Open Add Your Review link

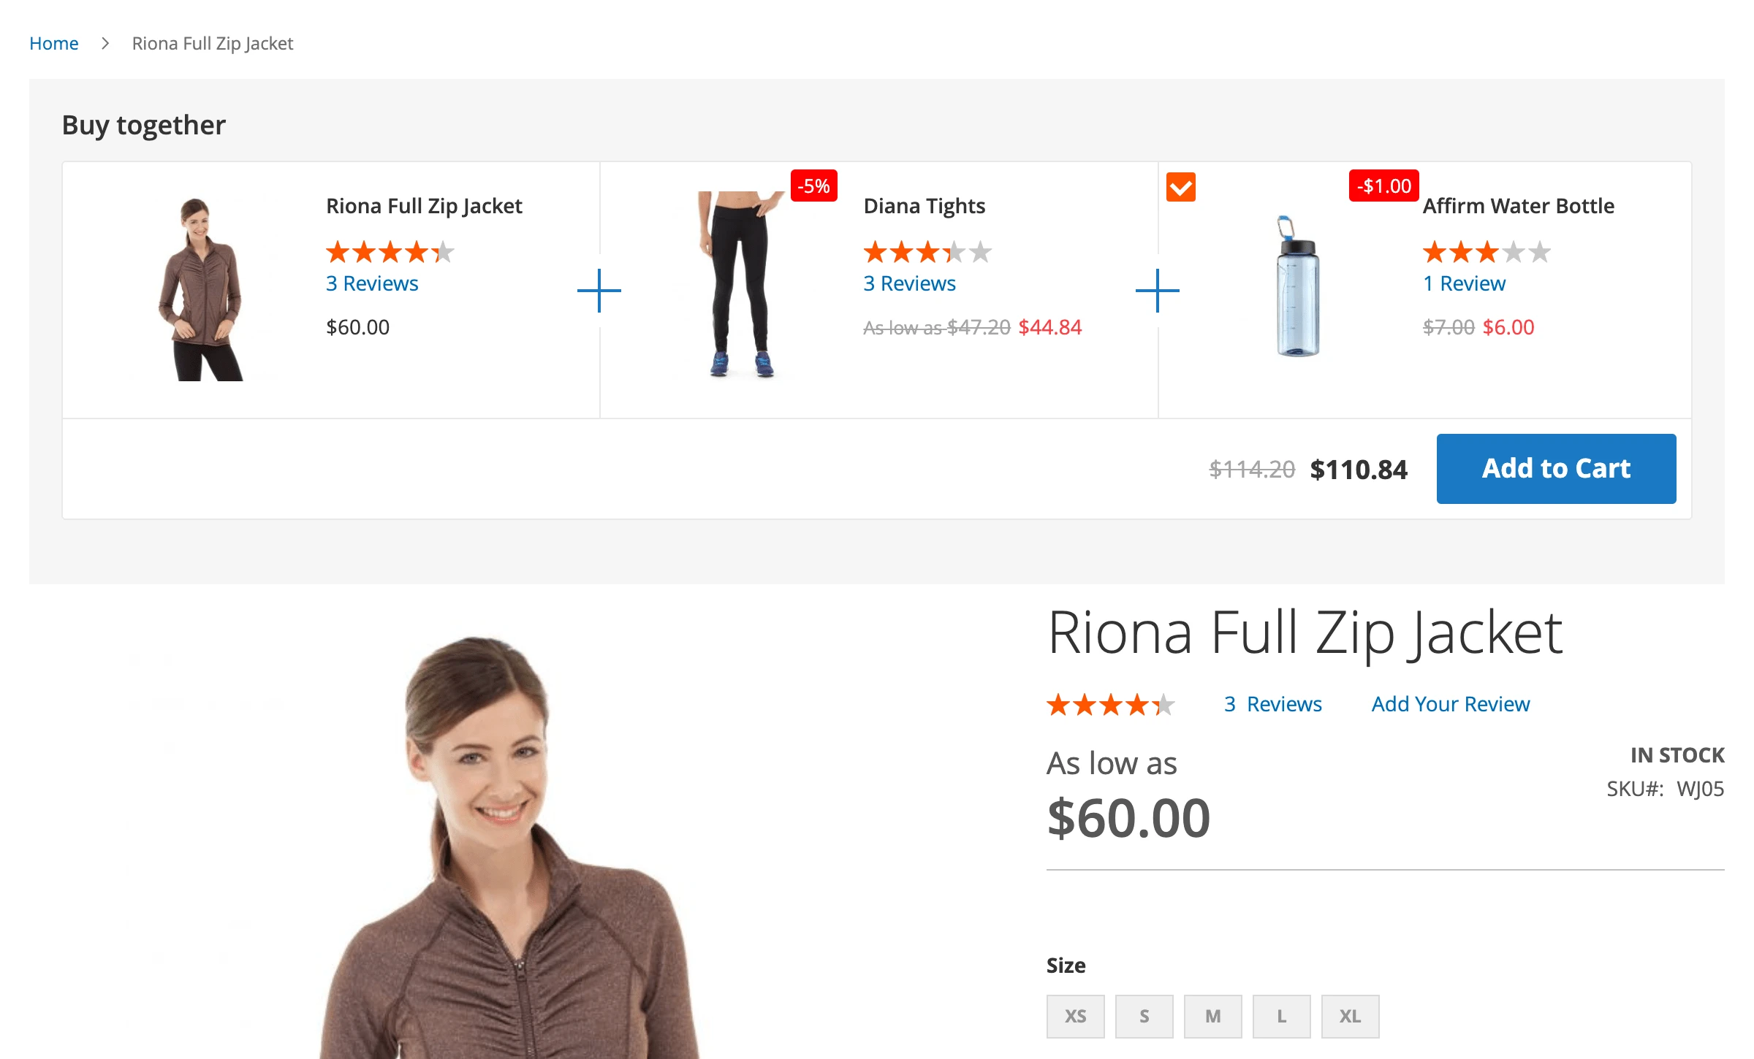1450,704
